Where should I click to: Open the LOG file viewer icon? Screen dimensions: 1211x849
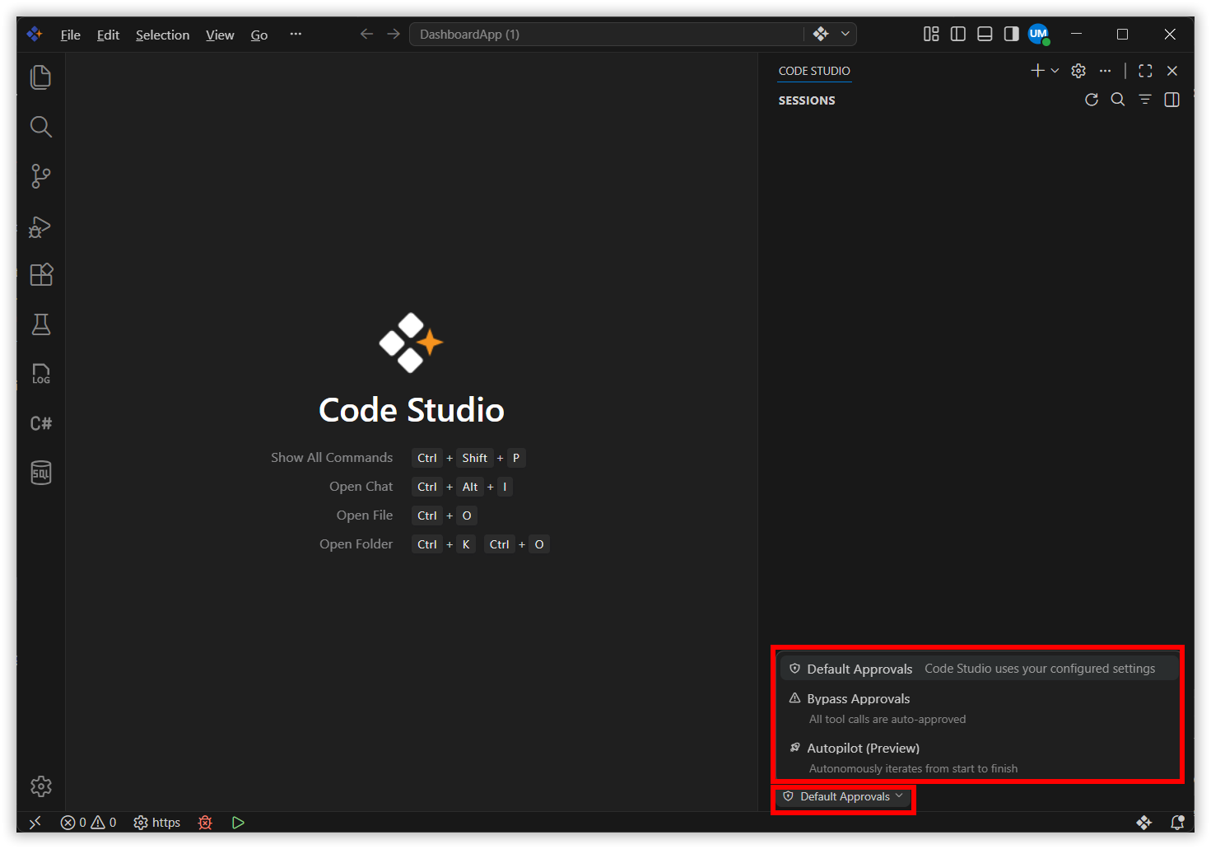[x=41, y=374]
